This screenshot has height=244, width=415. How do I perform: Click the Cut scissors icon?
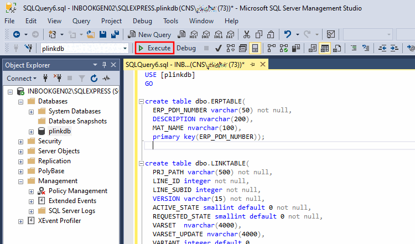coord(247,34)
